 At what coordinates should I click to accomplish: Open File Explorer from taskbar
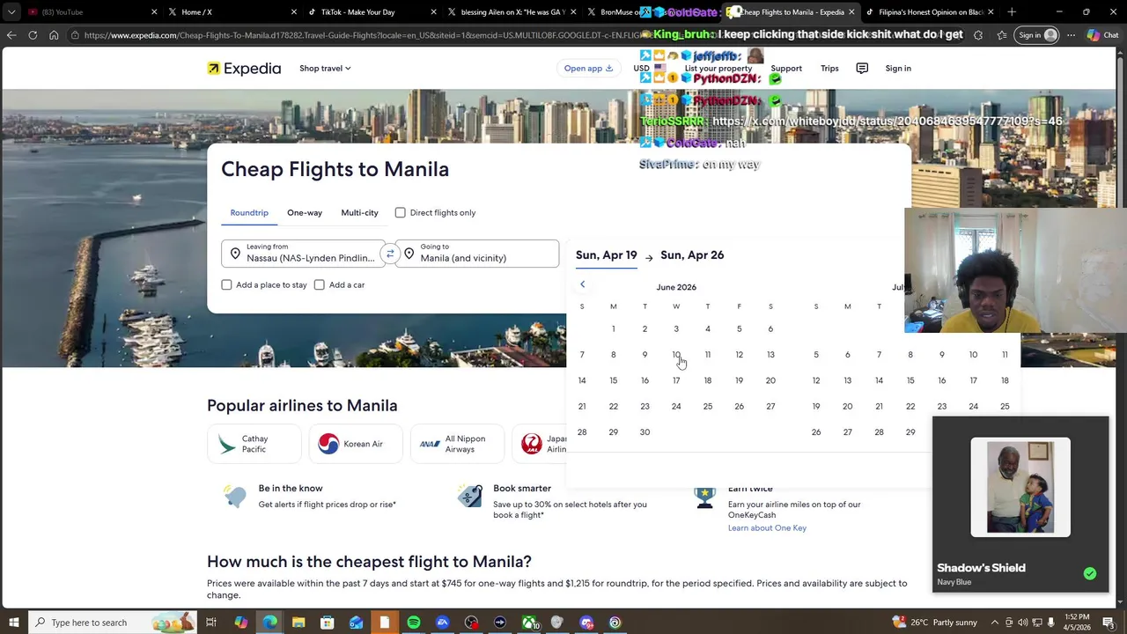point(298,623)
